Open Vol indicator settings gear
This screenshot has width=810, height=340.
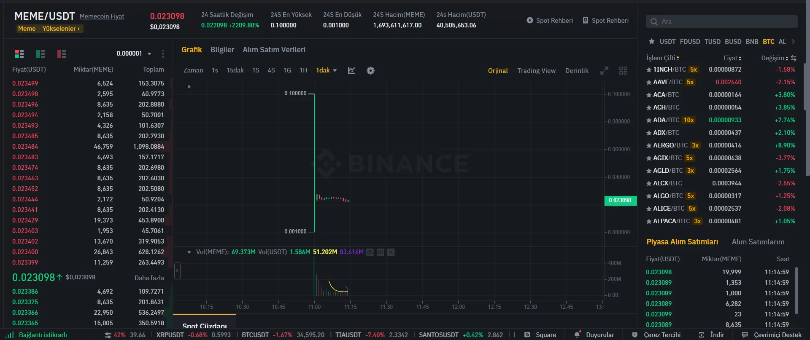(x=380, y=252)
